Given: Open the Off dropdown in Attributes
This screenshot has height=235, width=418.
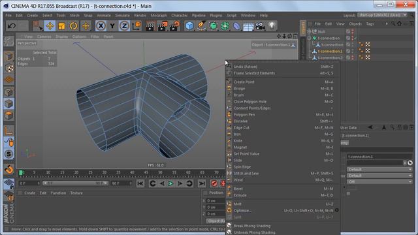Looking at the screenshot, I should (379, 181).
